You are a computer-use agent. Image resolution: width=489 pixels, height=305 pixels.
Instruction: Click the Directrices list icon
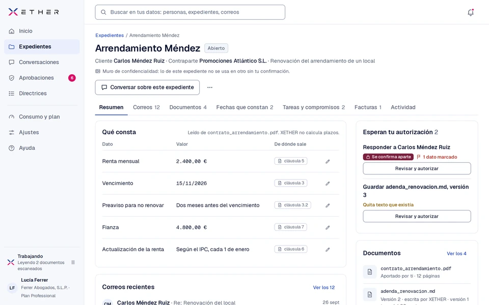(x=12, y=94)
